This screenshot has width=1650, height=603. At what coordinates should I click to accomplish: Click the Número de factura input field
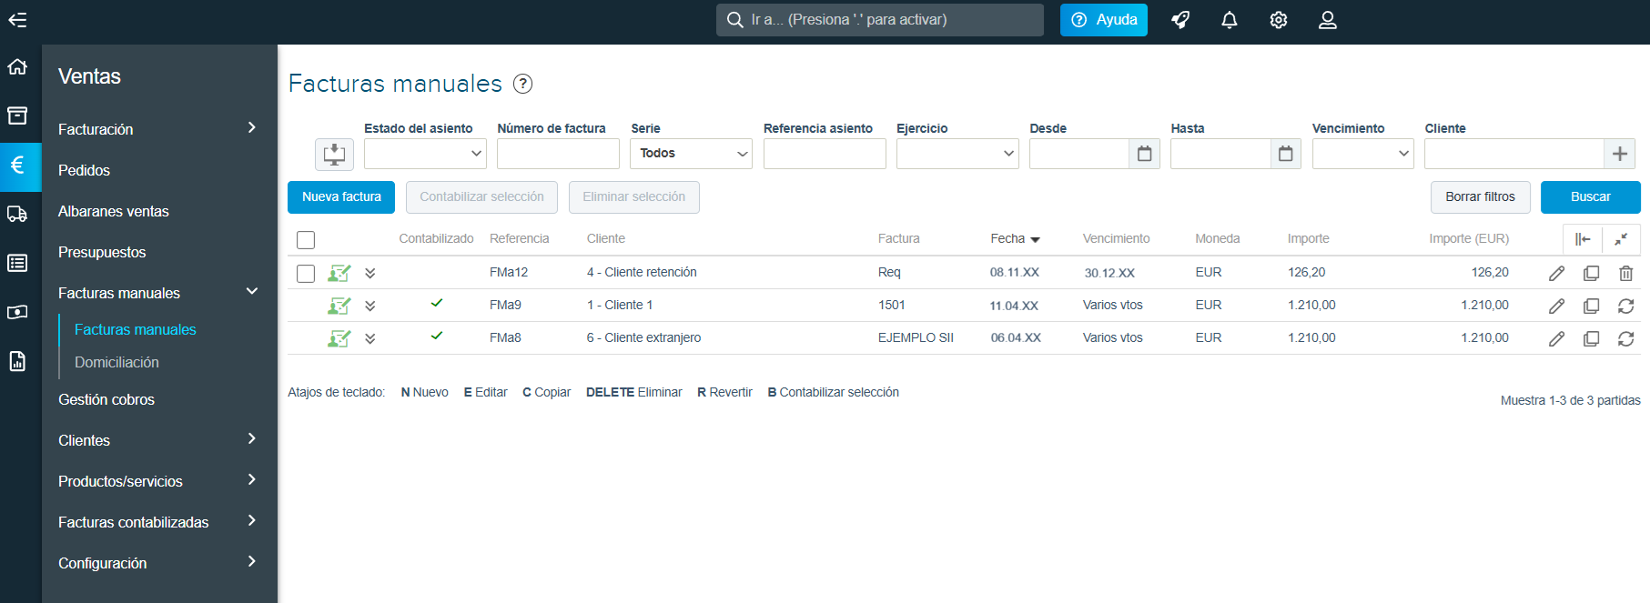(x=558, y=154)
